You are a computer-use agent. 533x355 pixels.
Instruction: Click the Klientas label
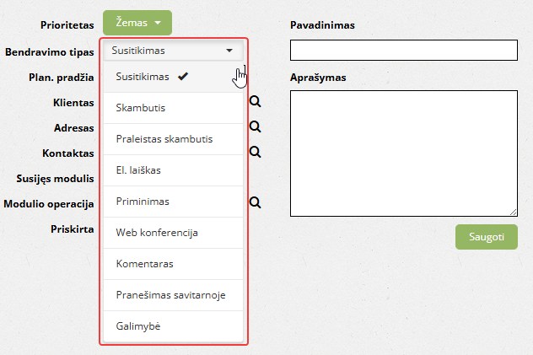[x=73, y=103]
